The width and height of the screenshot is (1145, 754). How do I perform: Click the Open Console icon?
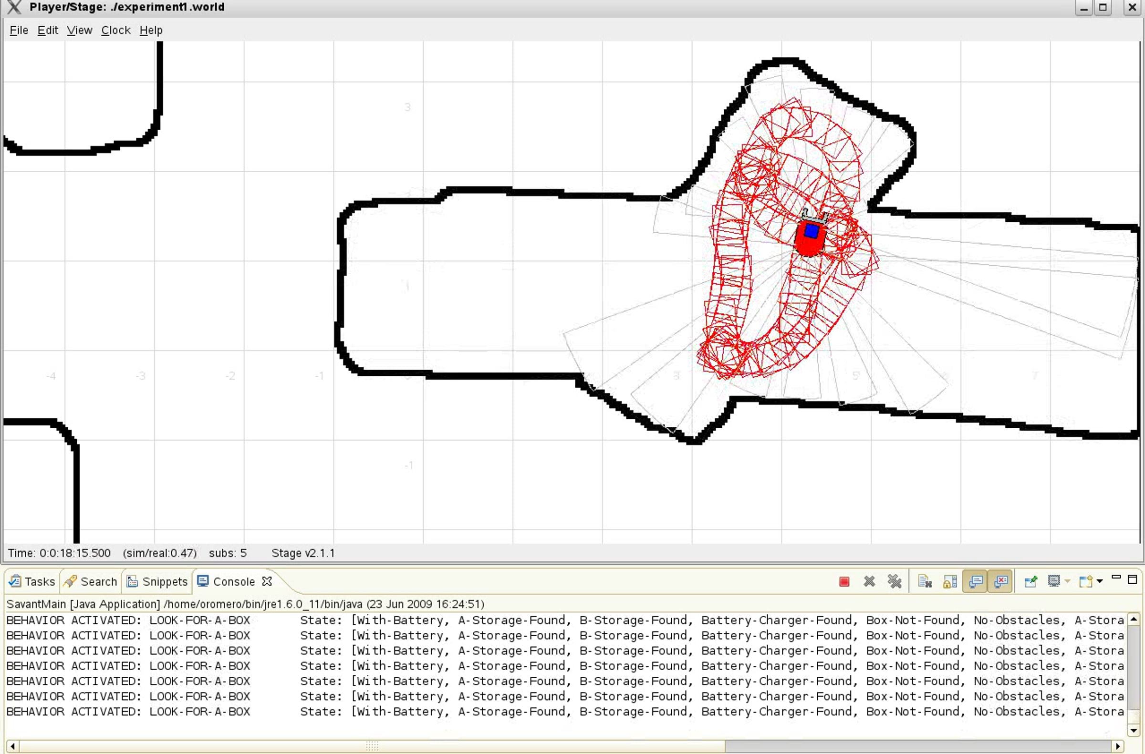1085,582
